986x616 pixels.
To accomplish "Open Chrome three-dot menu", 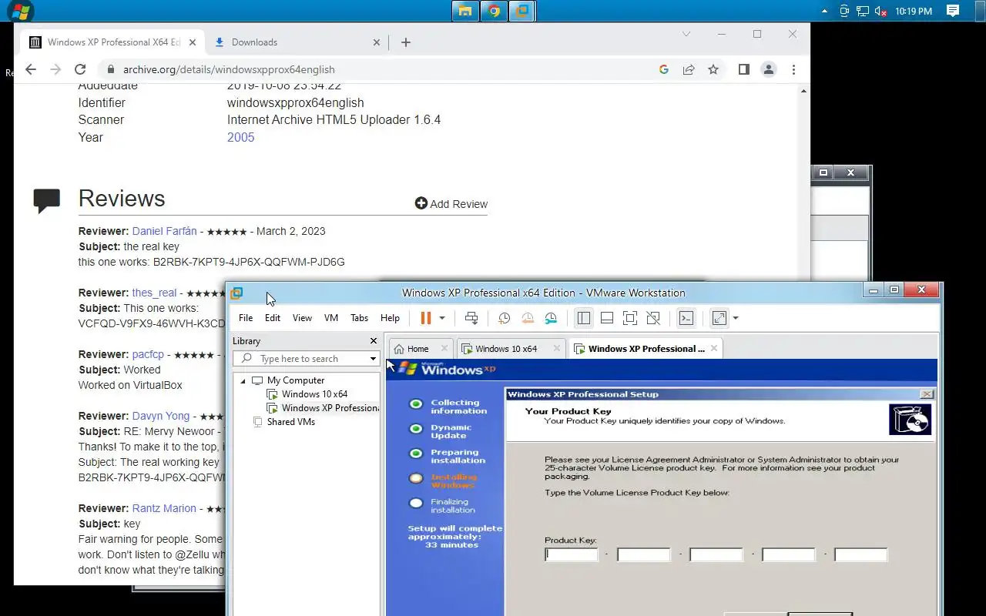I will pos(793,69).
